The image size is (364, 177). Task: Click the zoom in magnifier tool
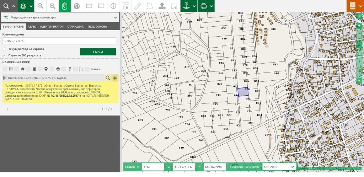41,6
